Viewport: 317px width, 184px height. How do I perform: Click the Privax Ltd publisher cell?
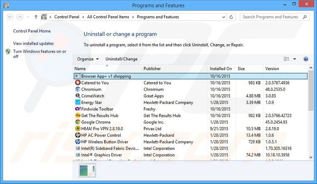pos(152,128)
